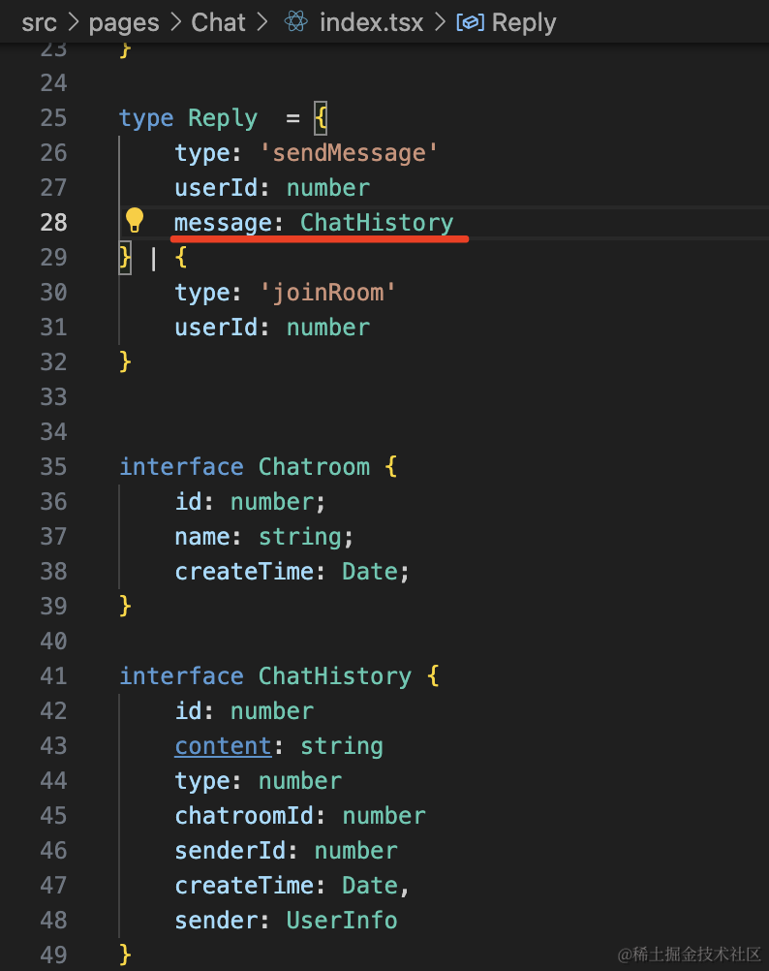Viewport: 769px width, 971px height.
Task: Open the pages breadcrumb segment
Action: point(123,21)
